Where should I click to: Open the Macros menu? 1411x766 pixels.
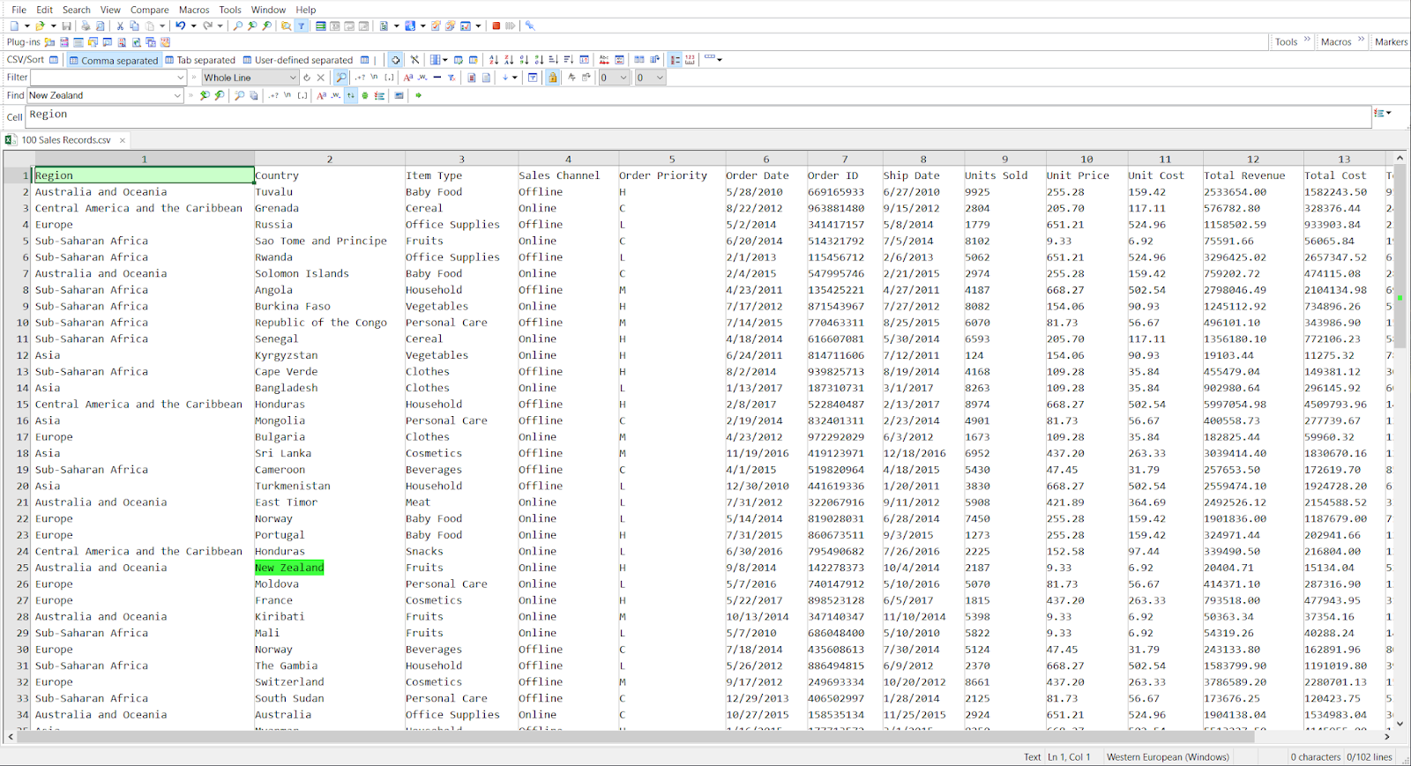[194, 10]
